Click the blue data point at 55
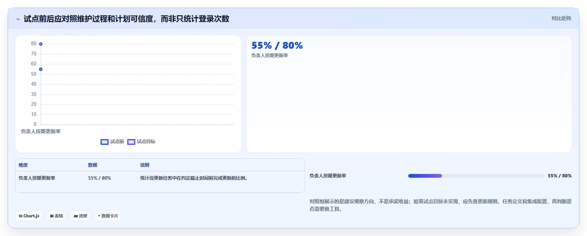 point(41,69)
